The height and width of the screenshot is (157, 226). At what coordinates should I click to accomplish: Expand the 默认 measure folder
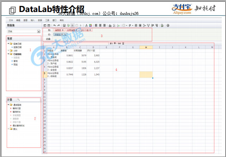[x=8, y=129]
